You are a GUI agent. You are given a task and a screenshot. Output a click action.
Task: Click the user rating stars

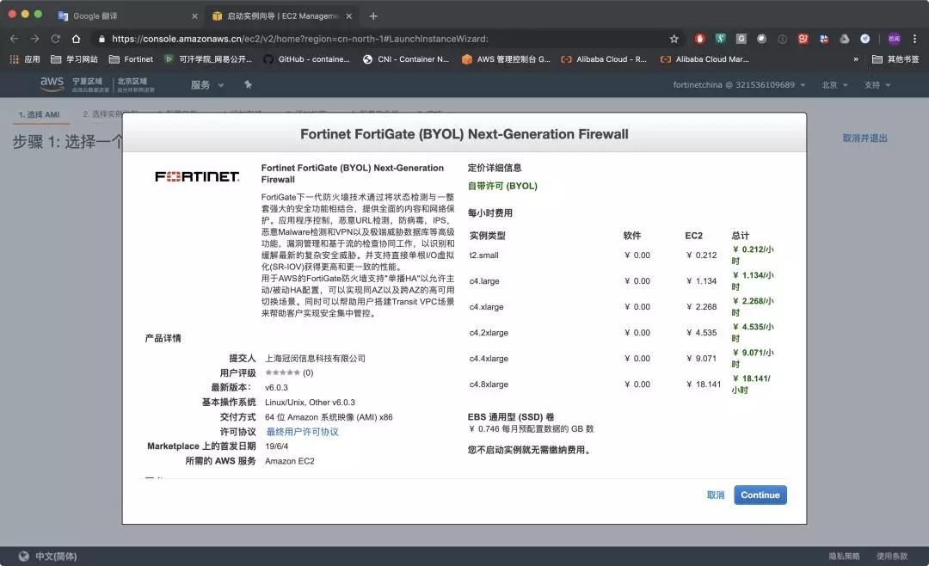point(283,372)
